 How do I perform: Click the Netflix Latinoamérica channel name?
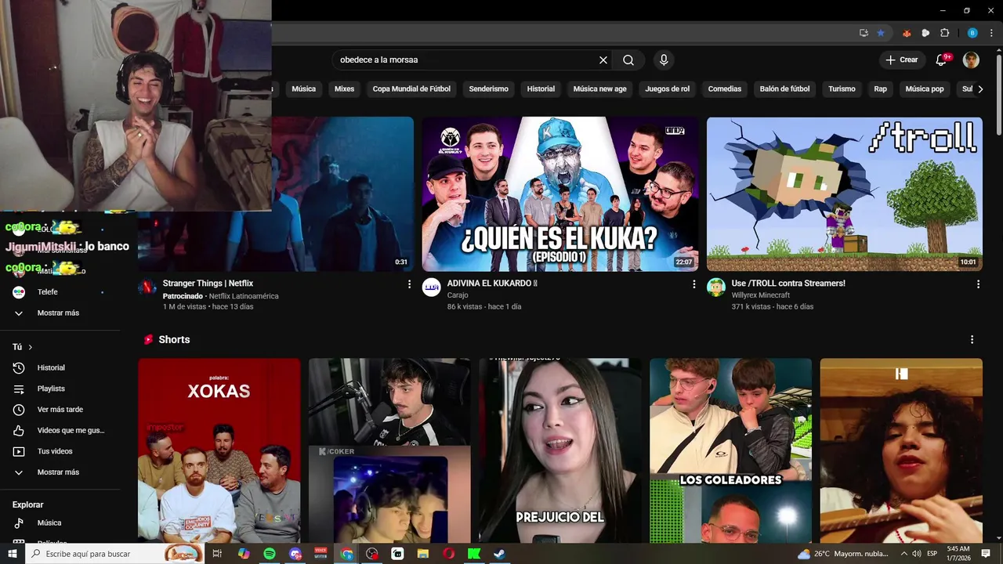click(244, 297)
